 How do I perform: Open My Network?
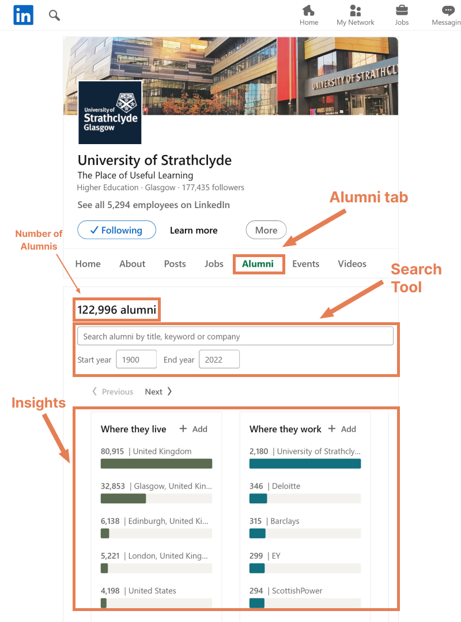click(355, 15)
